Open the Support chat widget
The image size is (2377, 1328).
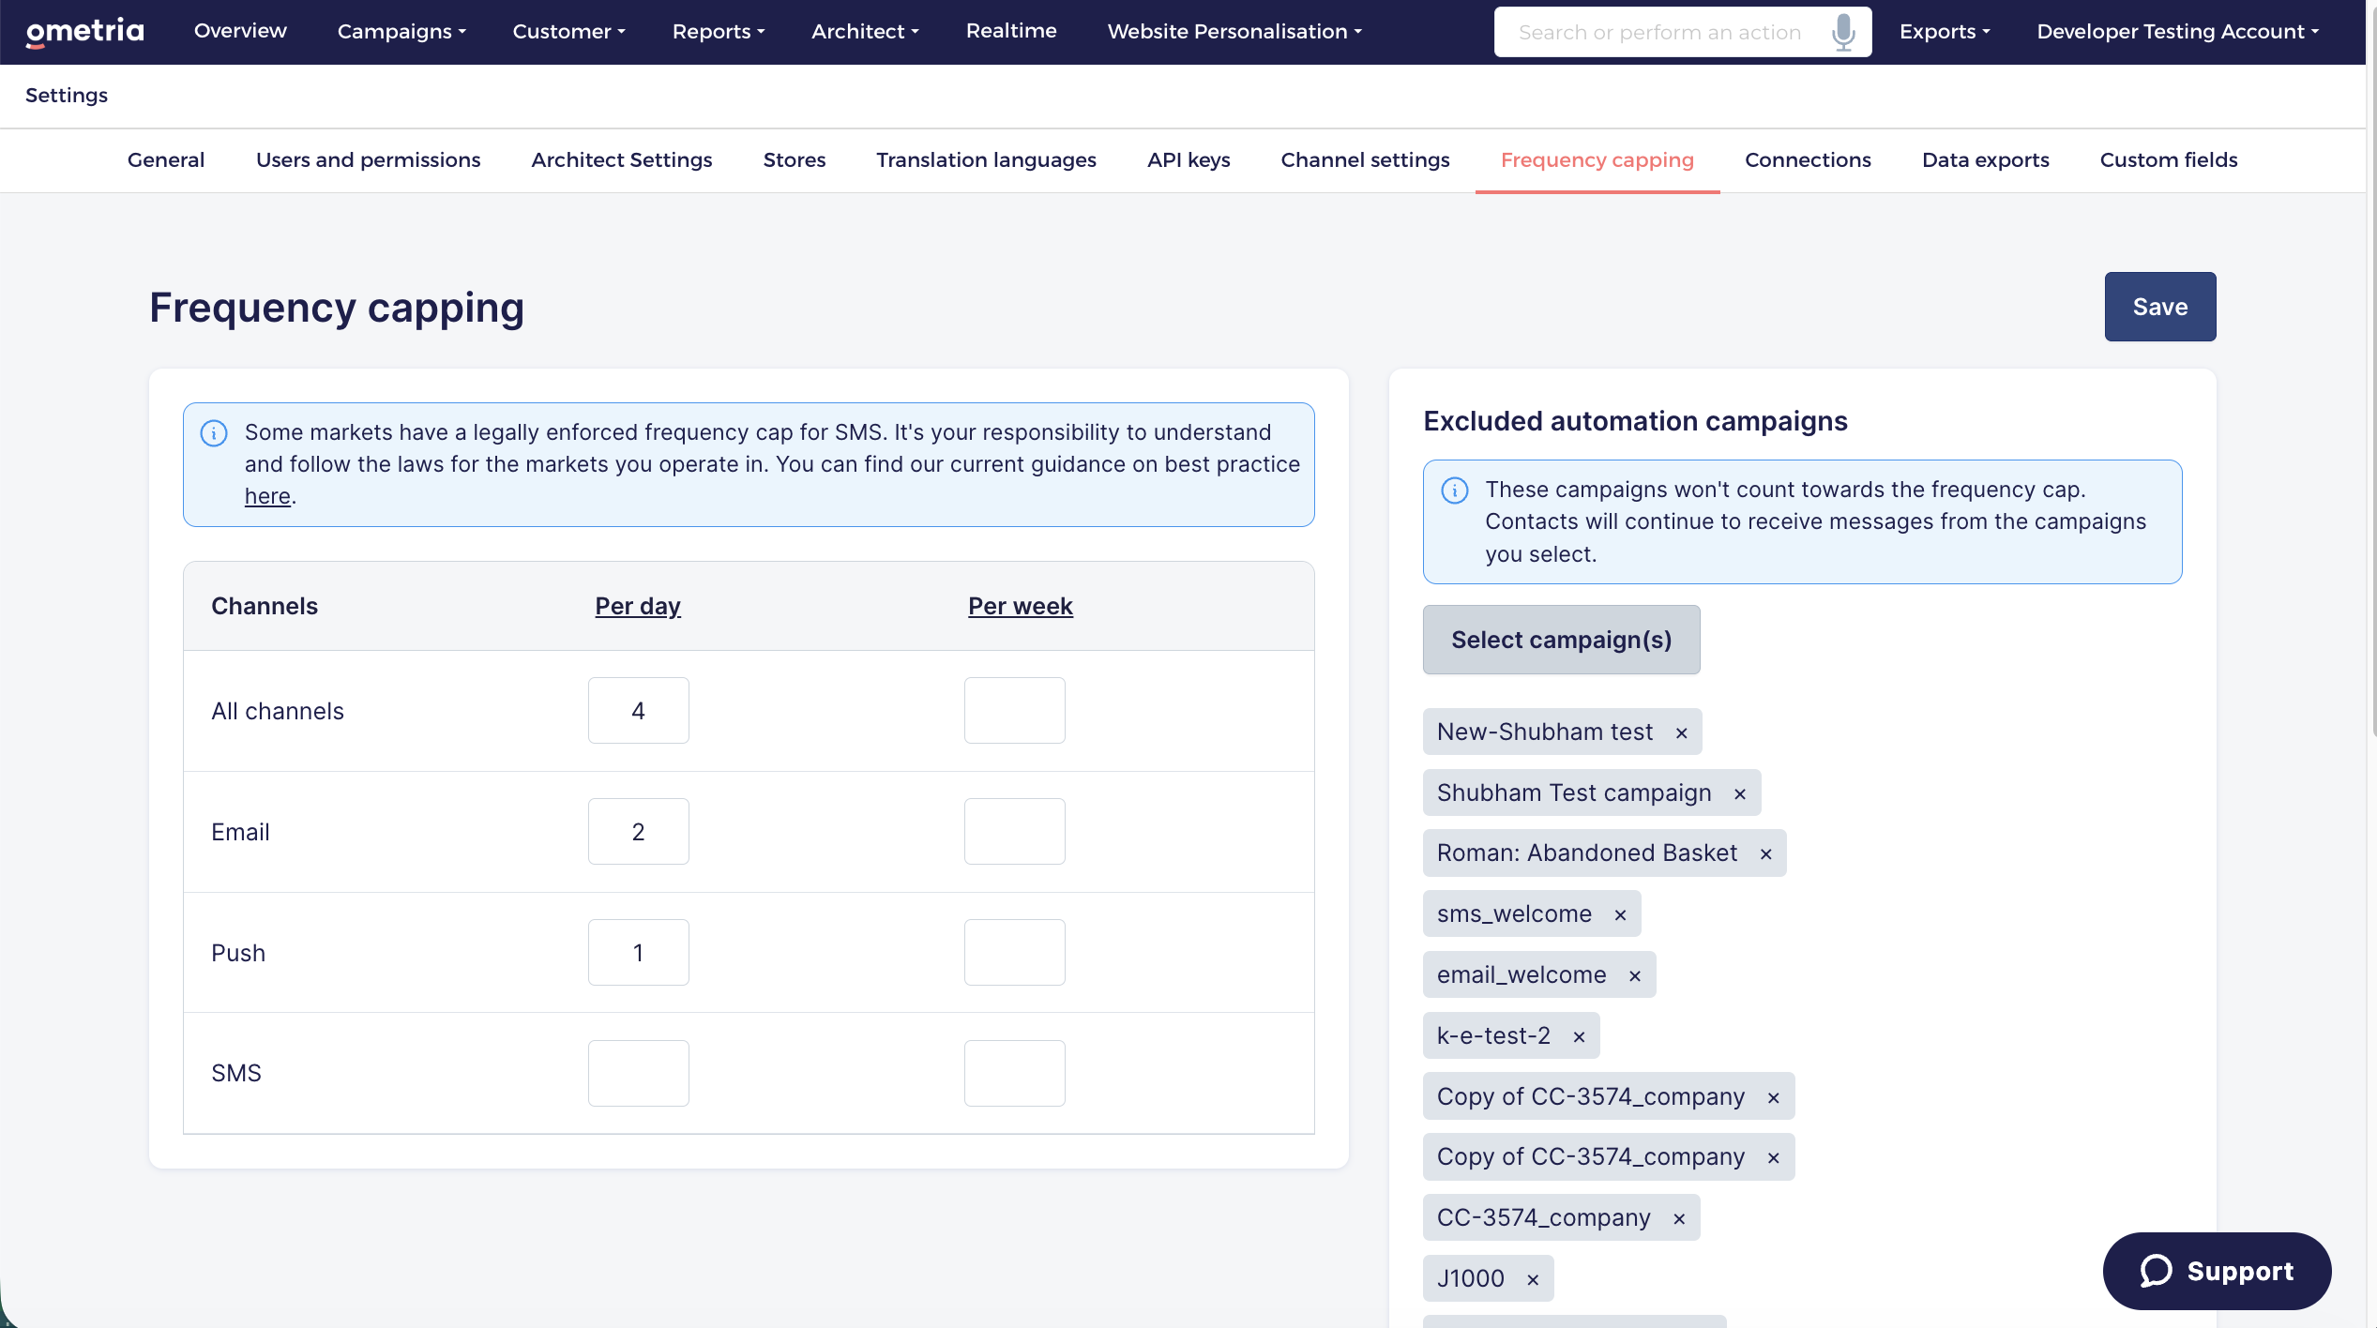tap(2217, 1271)
